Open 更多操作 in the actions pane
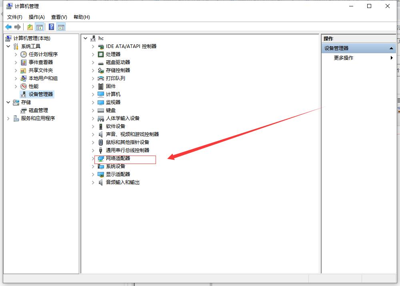This screenshot has height=286, width=400. 344,58
